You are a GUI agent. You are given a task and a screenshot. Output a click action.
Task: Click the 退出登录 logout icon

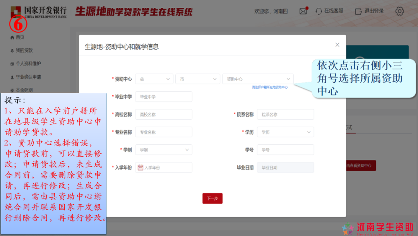(358, 11)
